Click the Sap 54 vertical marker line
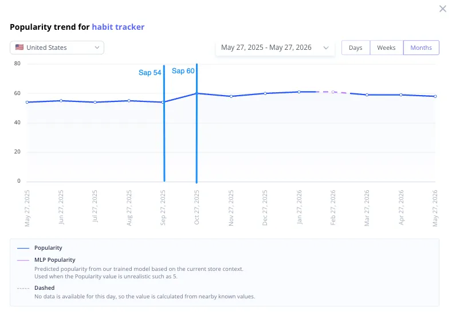The width and height of the screenshot is (452, 315). (x=164, y=123)
